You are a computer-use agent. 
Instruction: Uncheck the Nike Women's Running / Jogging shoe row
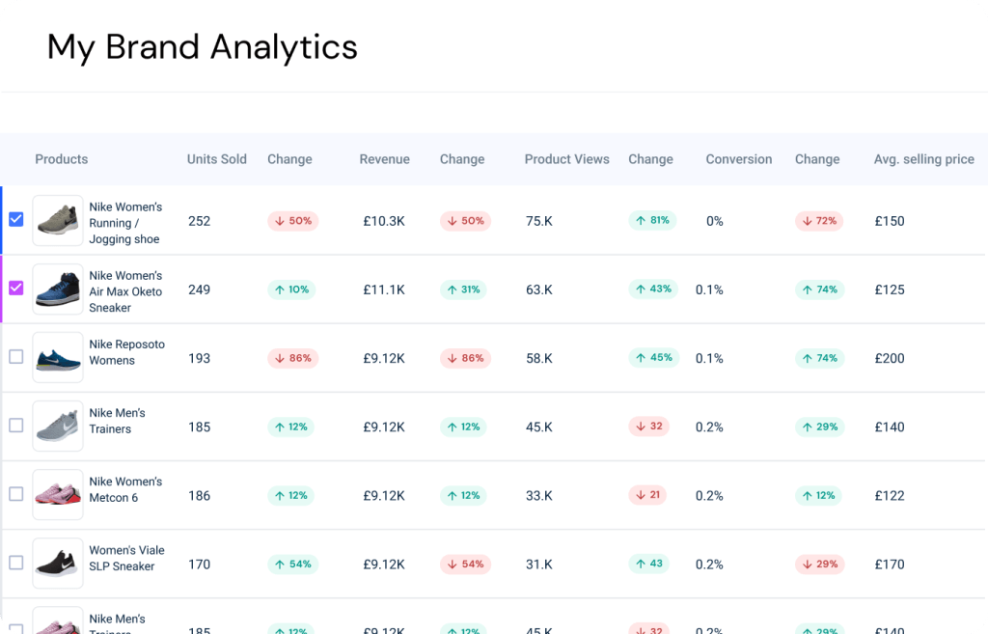[x=15, y=219]
